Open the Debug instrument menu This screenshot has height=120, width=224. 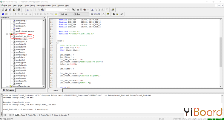(44, 5)
